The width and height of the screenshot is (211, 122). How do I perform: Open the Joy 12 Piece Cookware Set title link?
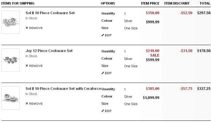(x=49, y=51)
